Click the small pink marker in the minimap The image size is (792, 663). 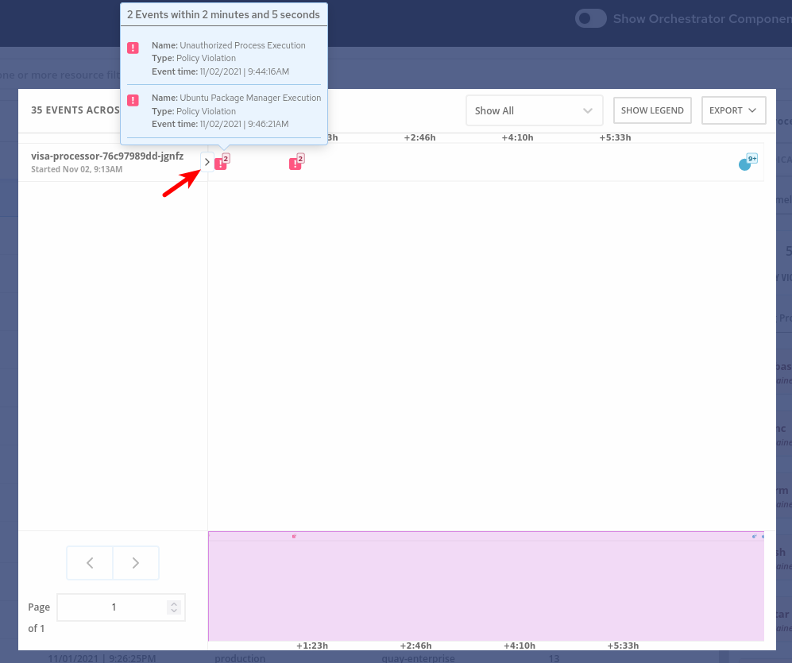tap(294, 536)
